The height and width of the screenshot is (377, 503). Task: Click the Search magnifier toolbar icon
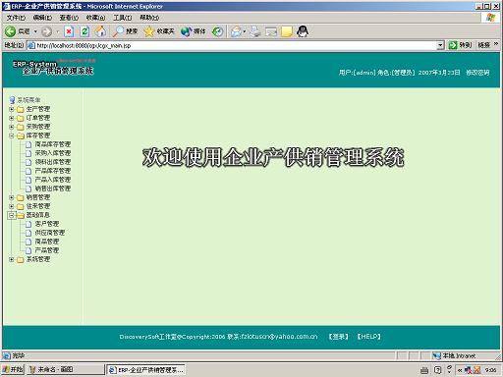(118, 31)
